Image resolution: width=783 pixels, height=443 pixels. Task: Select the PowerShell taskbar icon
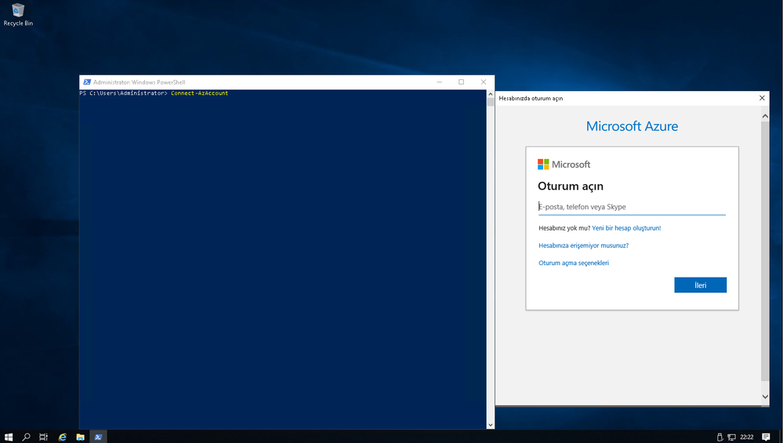[x=99, y=437]
